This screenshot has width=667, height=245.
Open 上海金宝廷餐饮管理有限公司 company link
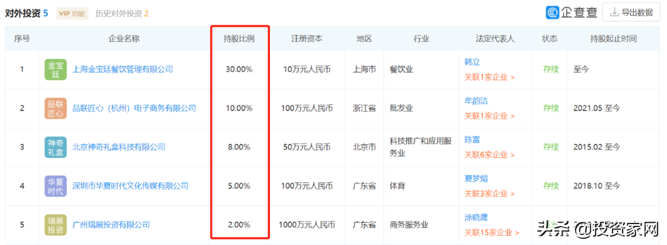pyautogui.click(x=123, y=69)
